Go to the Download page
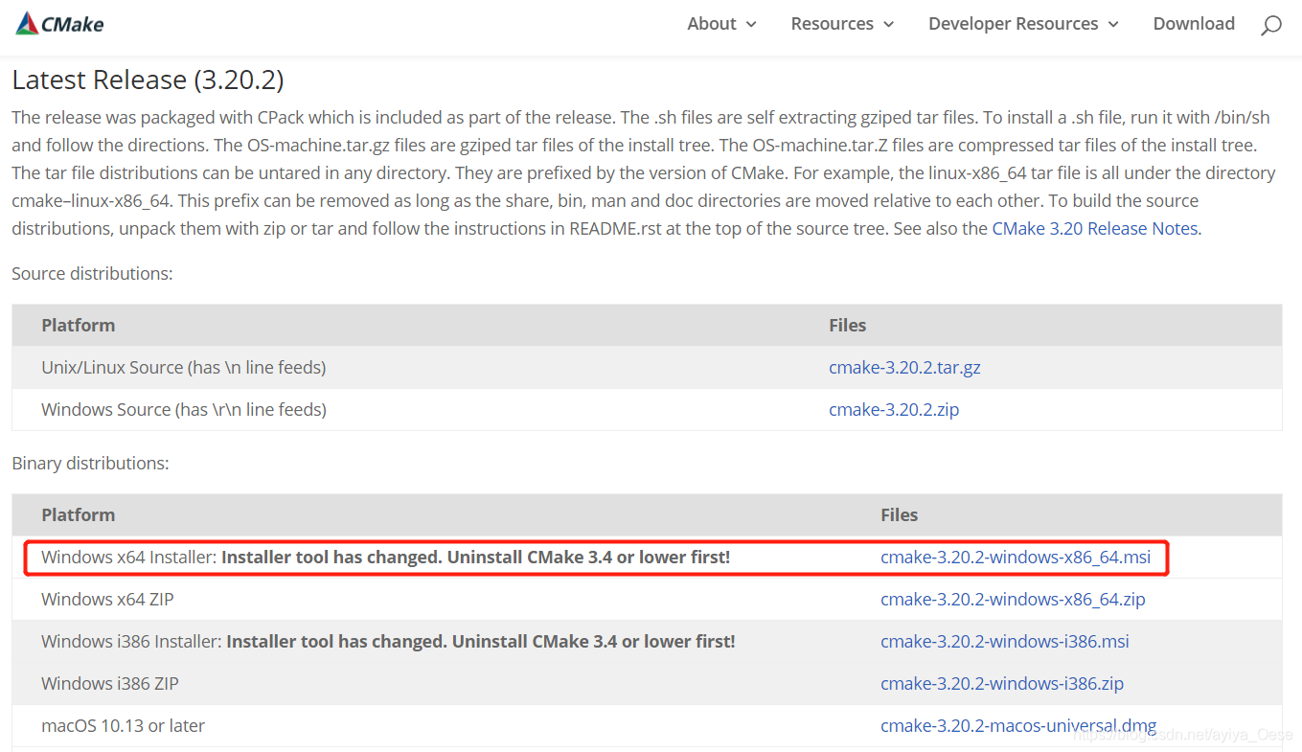Image resolution: width=1302 pixels, height=752 pixels. [1194, 24]
